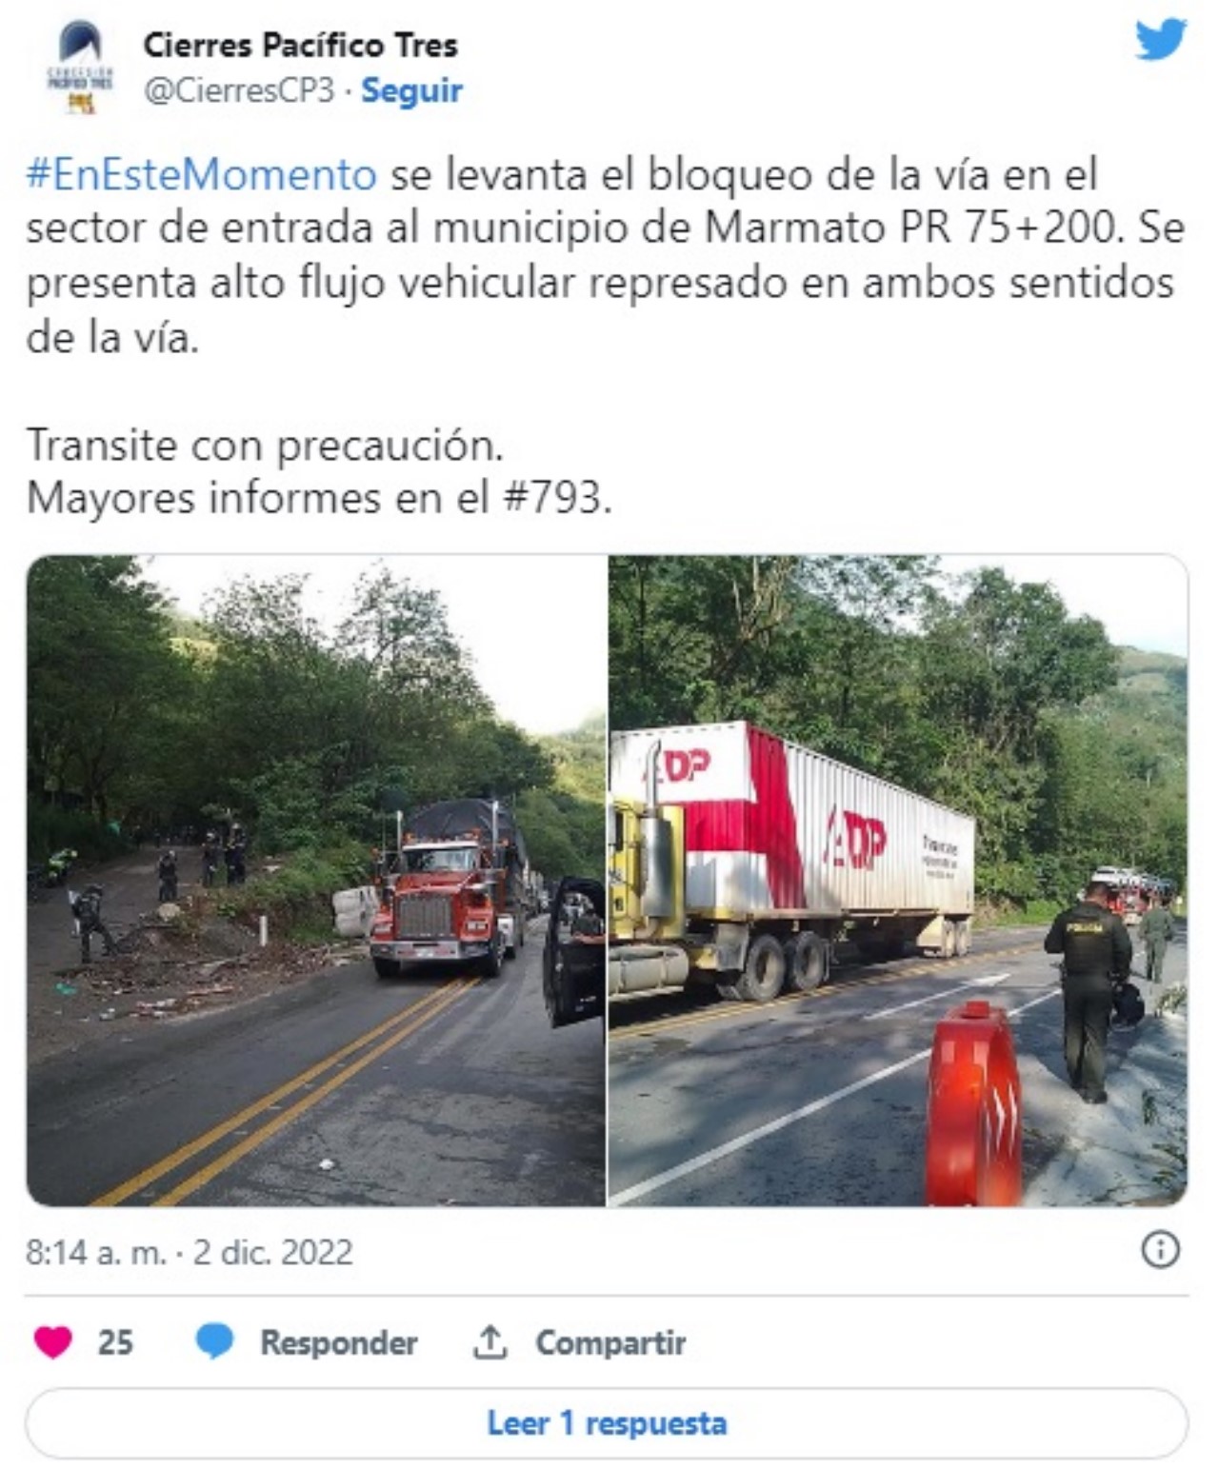Screen dimensions: 1219x1469
Task: Follow the account via Seguir link
Action: pos(411,90)
